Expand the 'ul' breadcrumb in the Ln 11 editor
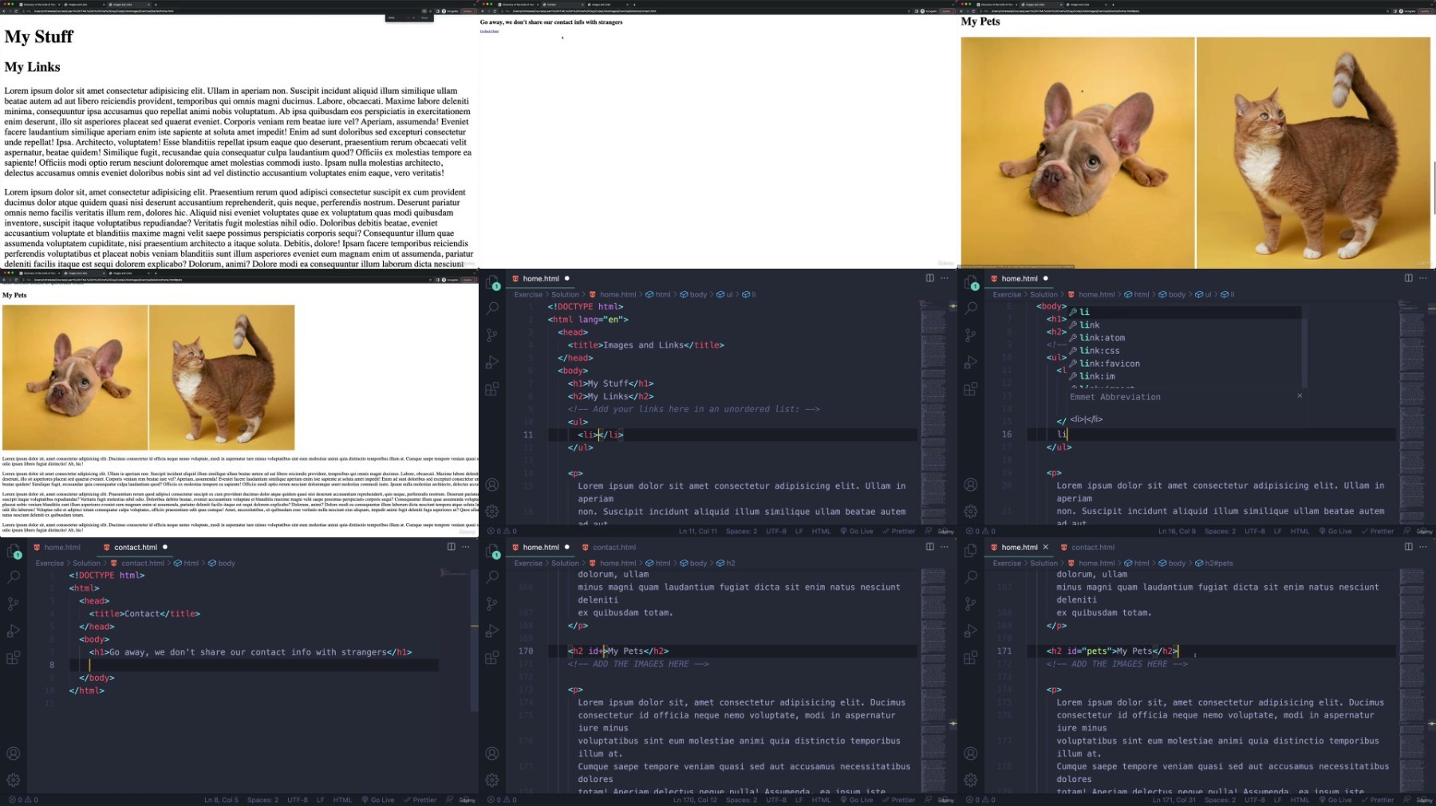The image size is (1436, 806). click(724, 294)
